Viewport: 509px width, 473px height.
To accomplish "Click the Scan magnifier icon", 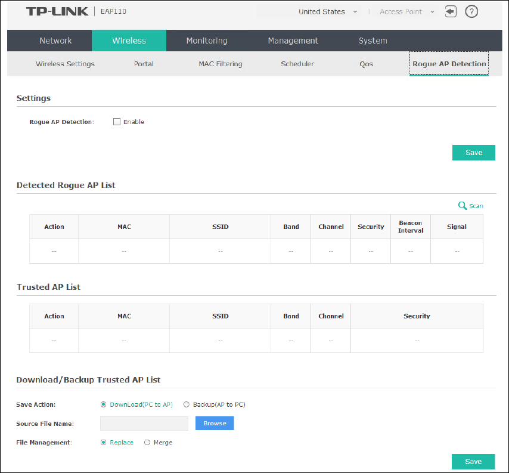I will 463,206.
